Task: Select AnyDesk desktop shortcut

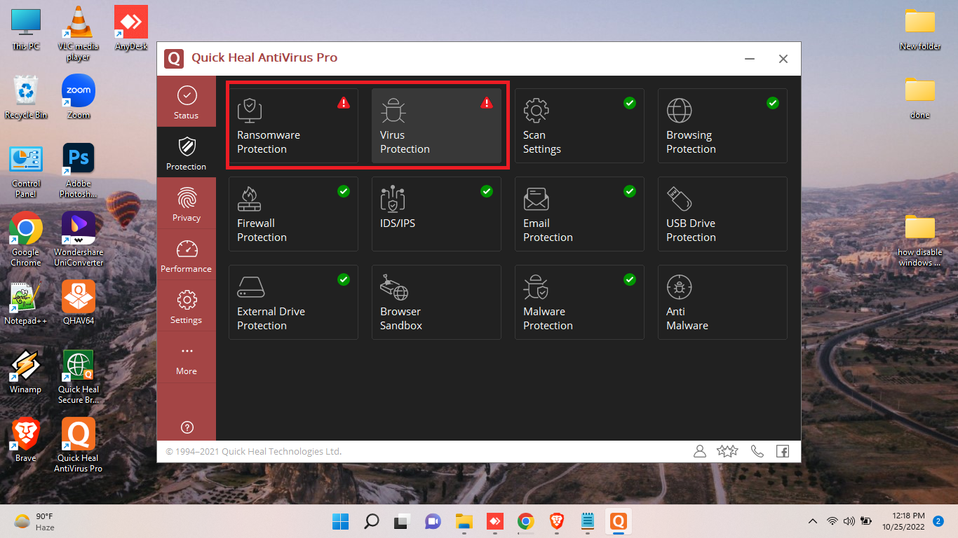Action: coord(131,28)
